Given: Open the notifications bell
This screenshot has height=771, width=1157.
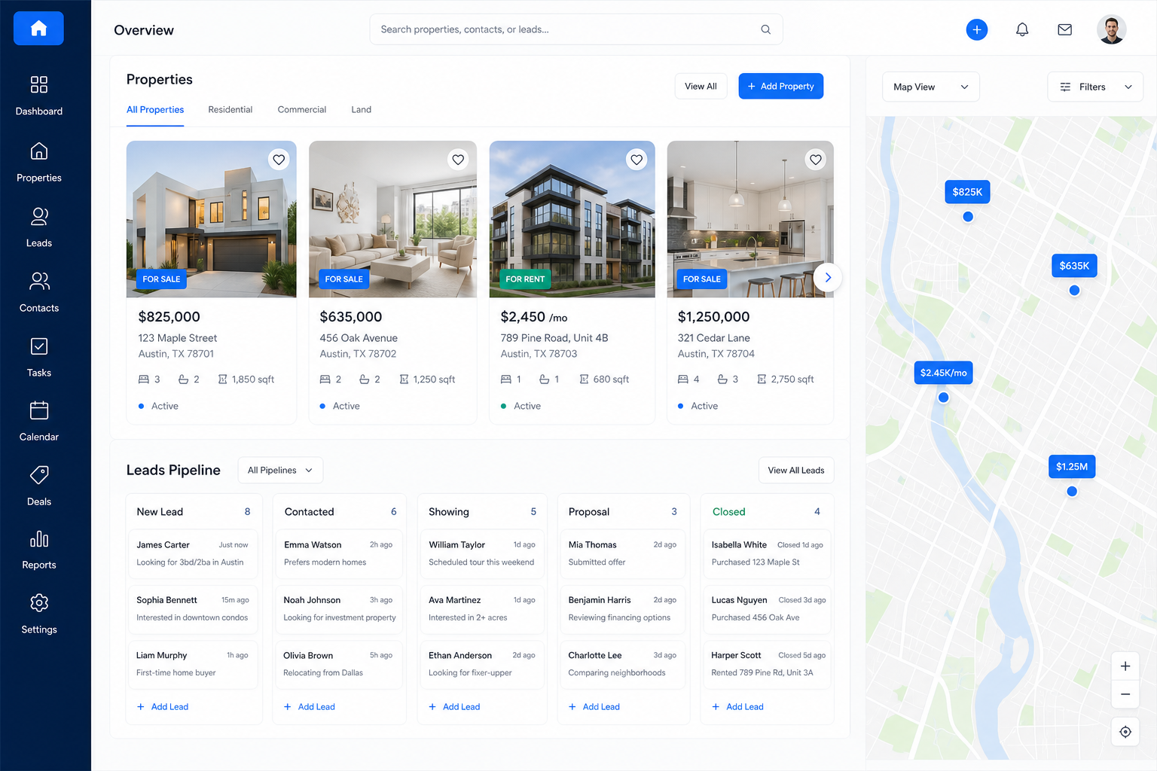Looking at the screenshot, I should [x=1022, y=29].
